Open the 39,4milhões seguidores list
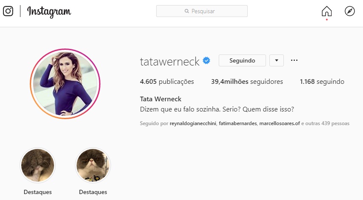Viewport: 363px width, 200px height. [247, 81]
